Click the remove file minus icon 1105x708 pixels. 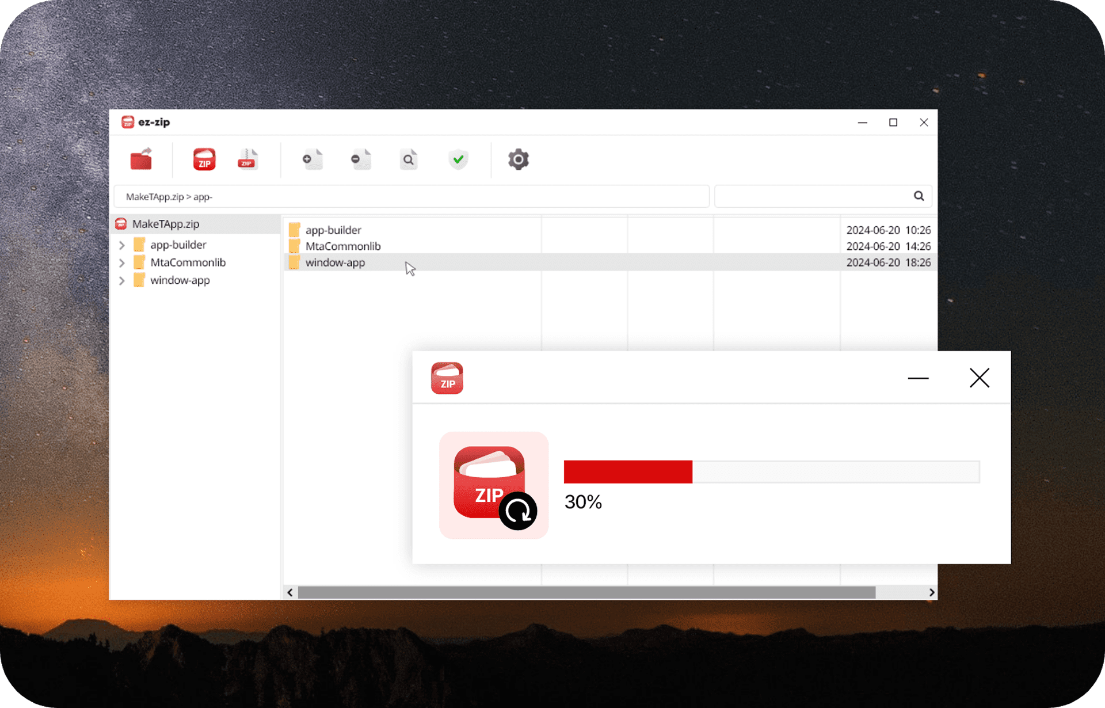tap(360, 159)
